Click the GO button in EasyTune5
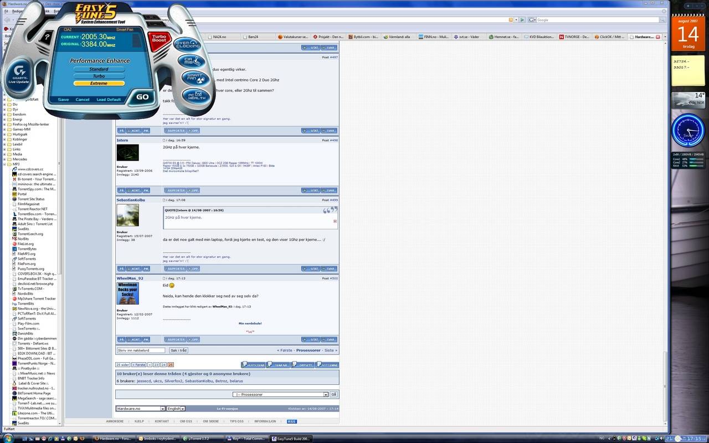The width and height of the screenshot is (709, 443). (x=142, y=97)
